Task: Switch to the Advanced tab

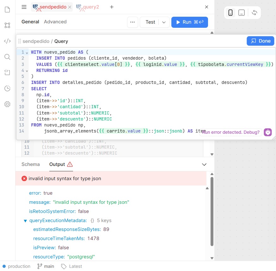Action: [55, 22]
